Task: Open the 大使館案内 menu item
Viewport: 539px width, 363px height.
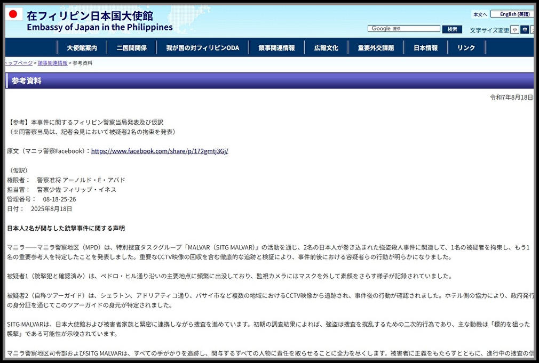Action: (x=82, y=47)
